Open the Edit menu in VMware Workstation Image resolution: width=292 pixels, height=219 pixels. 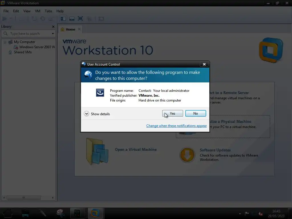(x=16, y=11)
